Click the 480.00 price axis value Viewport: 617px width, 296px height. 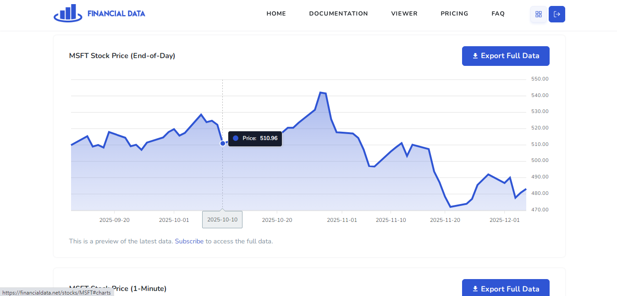540,194
